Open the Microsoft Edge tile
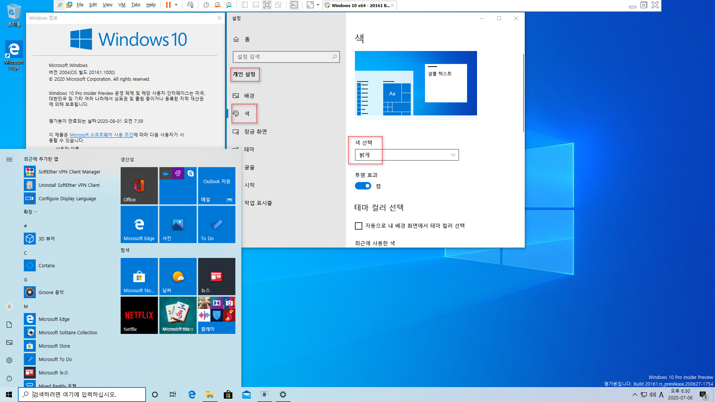The height and width of the screenshot is (402, 715). tap(139, 224)
